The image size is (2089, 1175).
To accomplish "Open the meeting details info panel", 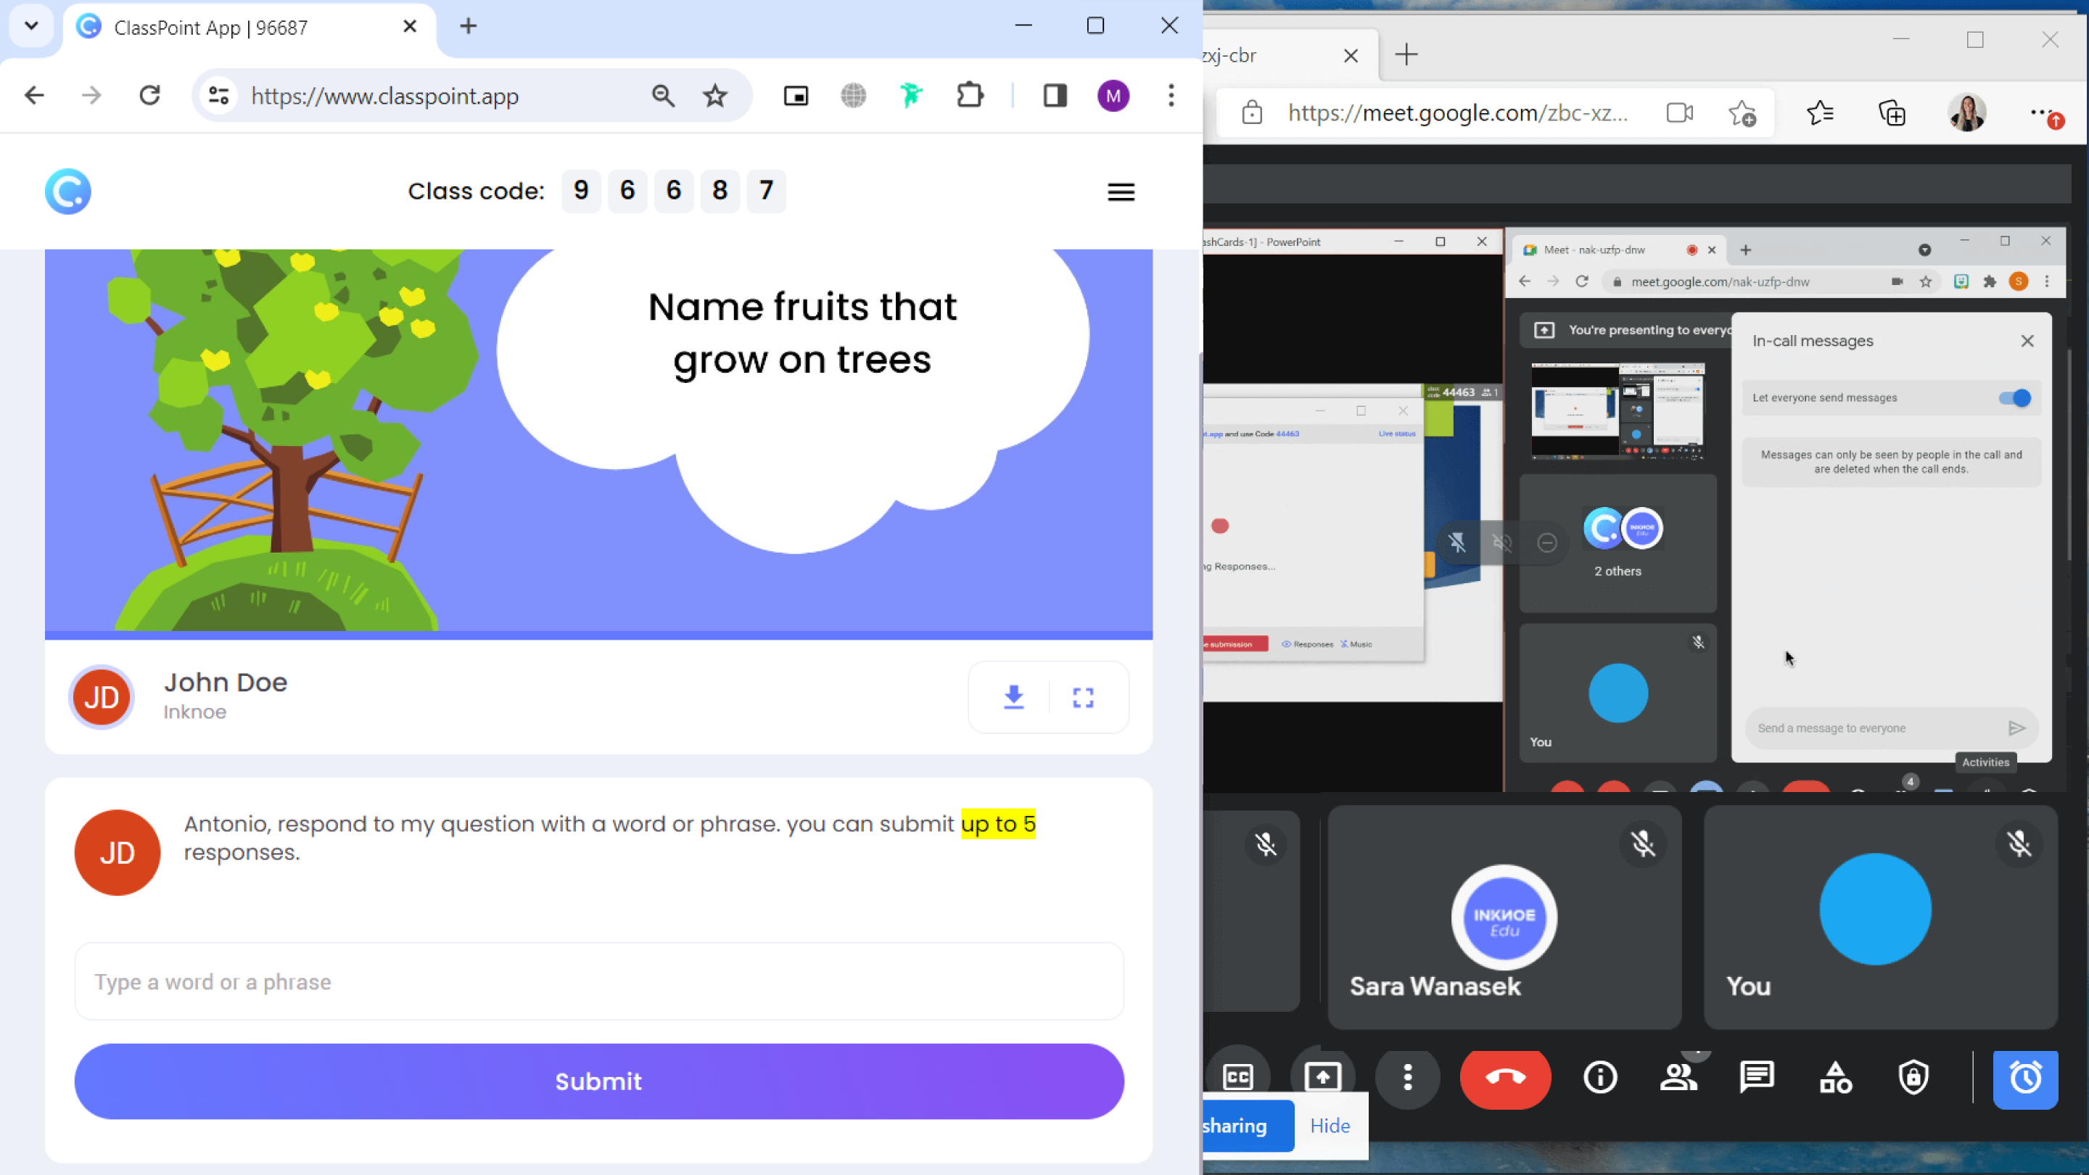I will [1600, 1079].
